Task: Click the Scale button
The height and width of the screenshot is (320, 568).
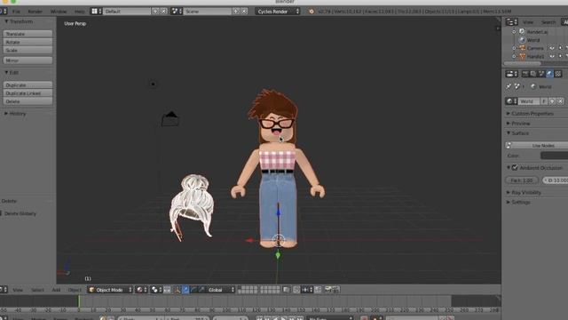Action: (x=28, y=50)
